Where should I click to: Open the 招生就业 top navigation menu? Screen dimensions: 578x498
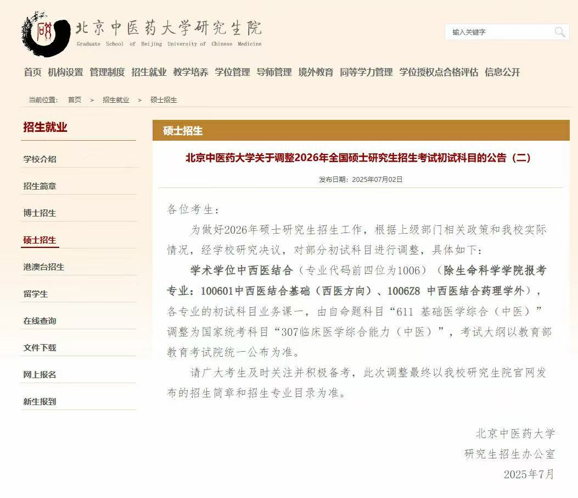(x=149, y=72)
